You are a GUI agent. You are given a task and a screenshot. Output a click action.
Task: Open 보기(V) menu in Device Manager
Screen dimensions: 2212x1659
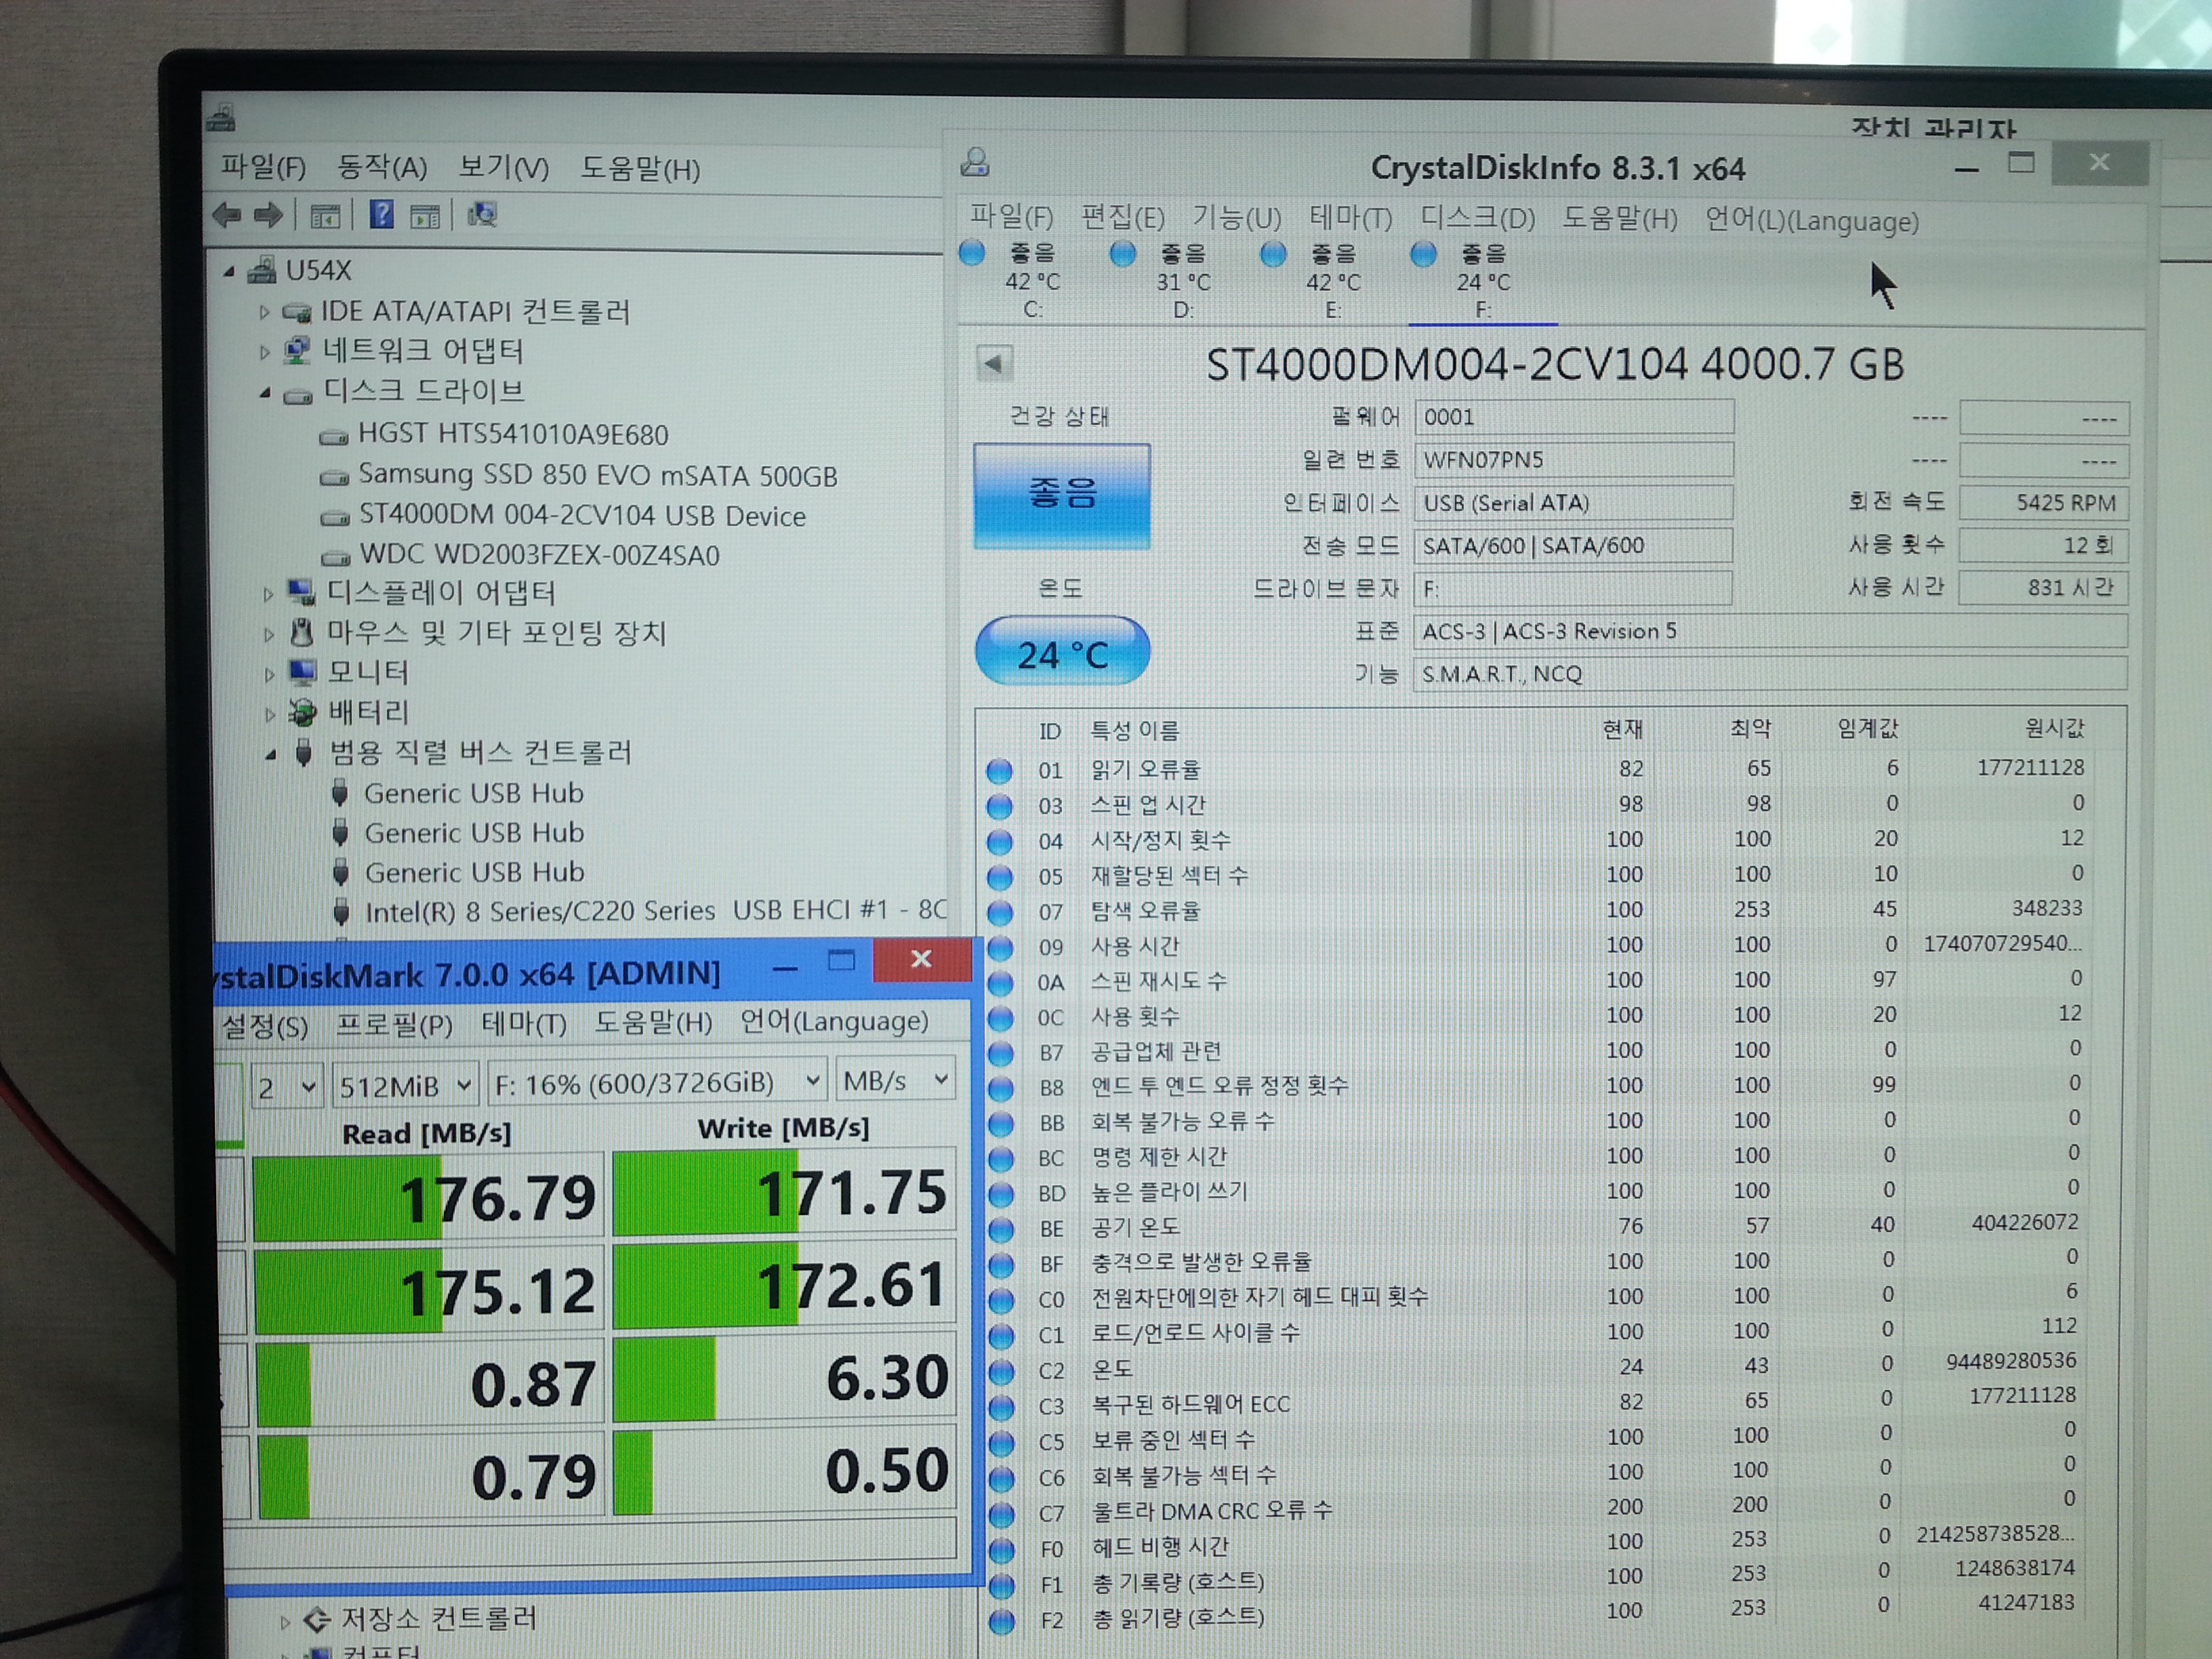coord(504,167)
